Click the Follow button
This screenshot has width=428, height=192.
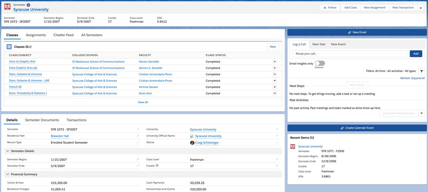tap(330, 7)
